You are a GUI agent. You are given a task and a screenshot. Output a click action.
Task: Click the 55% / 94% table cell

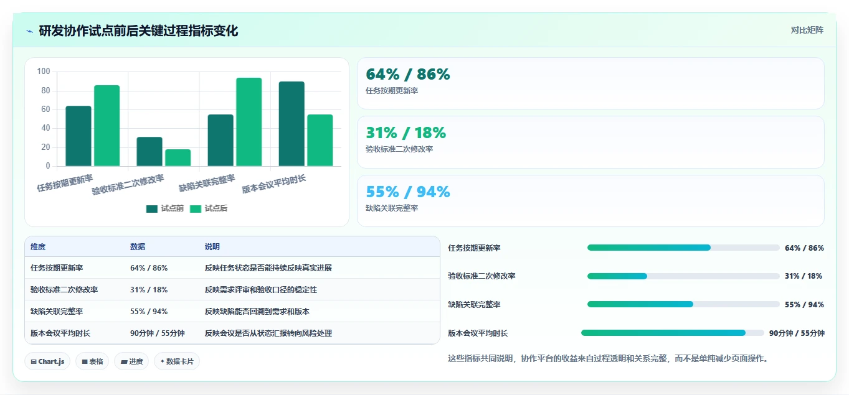[x=149, y=312]
